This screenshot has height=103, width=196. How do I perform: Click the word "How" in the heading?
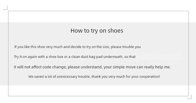[x=76, y=31]
